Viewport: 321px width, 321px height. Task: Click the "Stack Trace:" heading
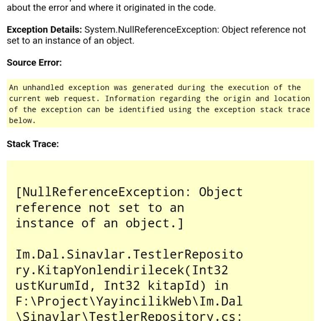[33, 144]
